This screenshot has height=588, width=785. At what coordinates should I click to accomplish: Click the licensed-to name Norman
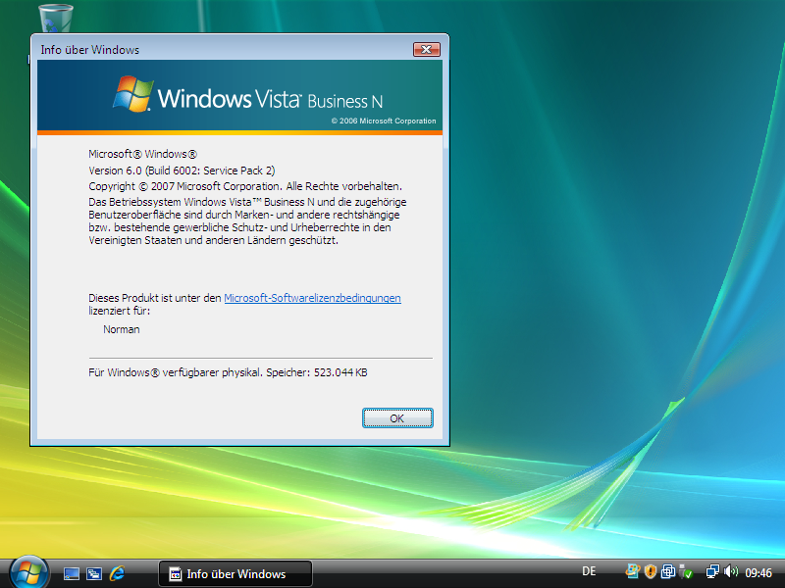[x=122, y=329]
